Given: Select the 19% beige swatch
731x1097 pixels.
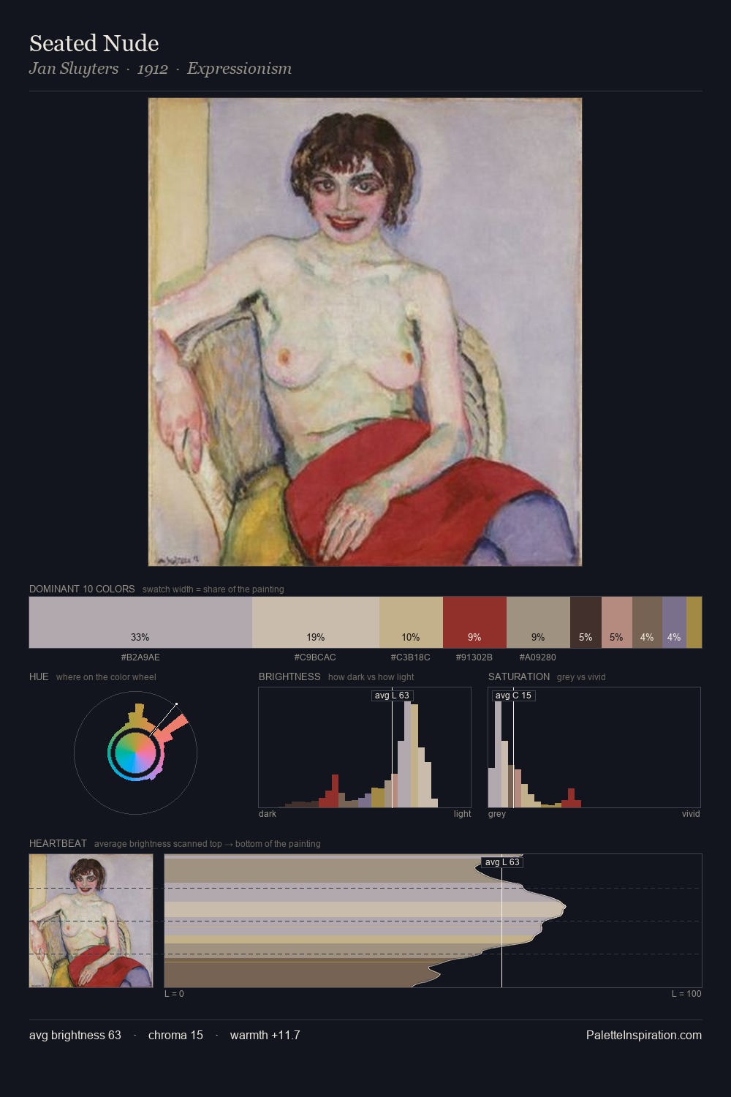Looking at the screenshot, I should point(316,622).
